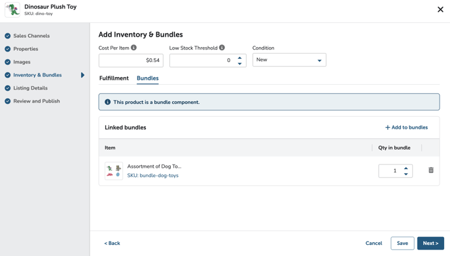The image size is (450, 256).
Task: Close the product editor with the X
Action: pyautogui.click(x=440, y=9)
